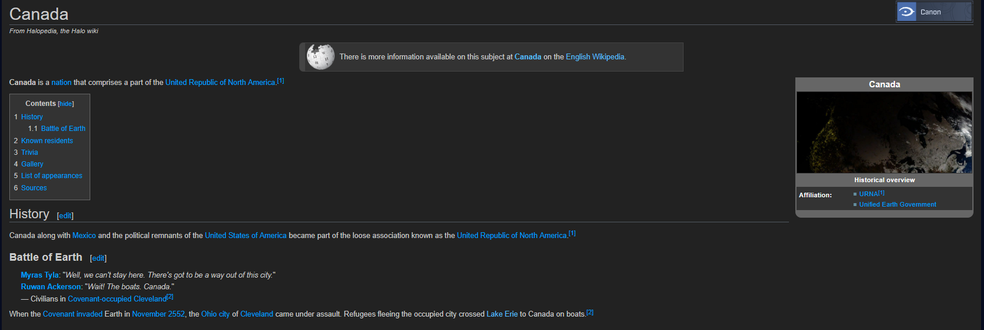Screen dimensions: 984x330
Task: Click the Wikipedia globe icon
Action: click(320, 57)
